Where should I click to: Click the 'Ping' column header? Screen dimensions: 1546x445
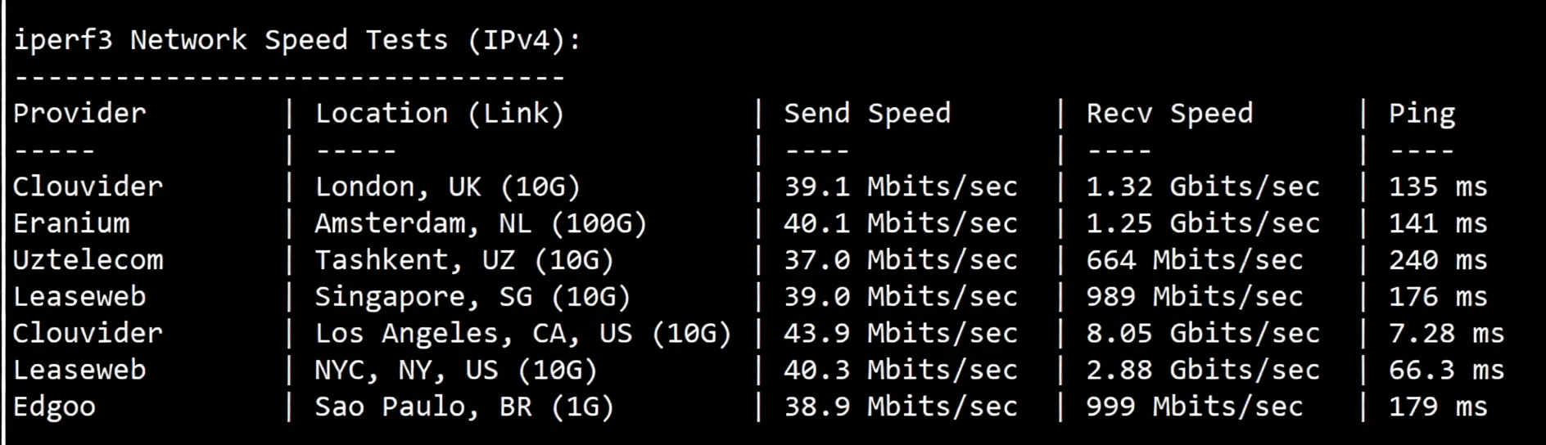[x=1422, y=113]
